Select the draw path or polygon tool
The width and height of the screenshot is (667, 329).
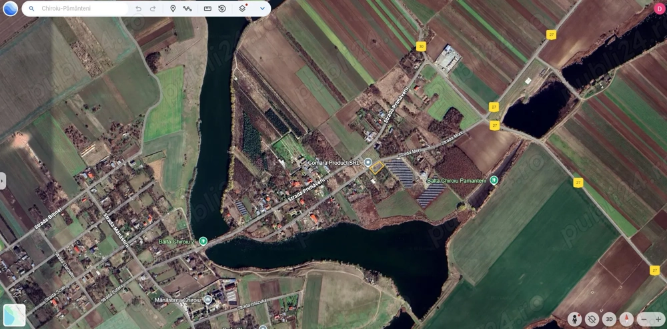tap(187, 9)
